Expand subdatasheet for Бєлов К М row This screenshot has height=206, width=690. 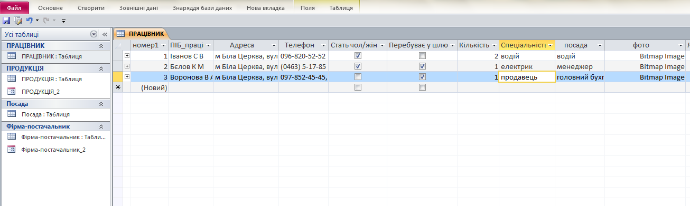(127, 66)
